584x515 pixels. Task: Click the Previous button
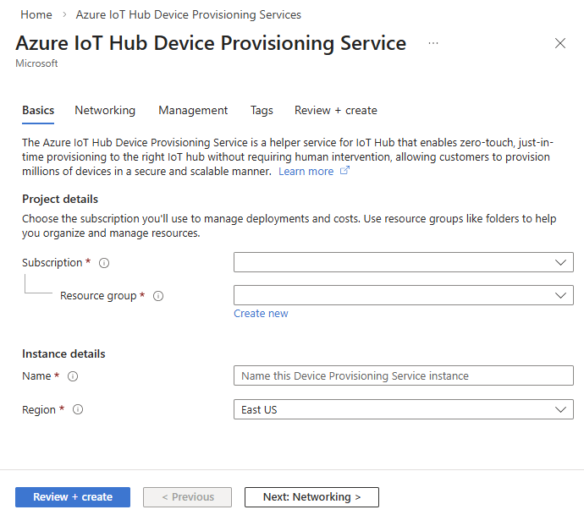tap(187, 497)
